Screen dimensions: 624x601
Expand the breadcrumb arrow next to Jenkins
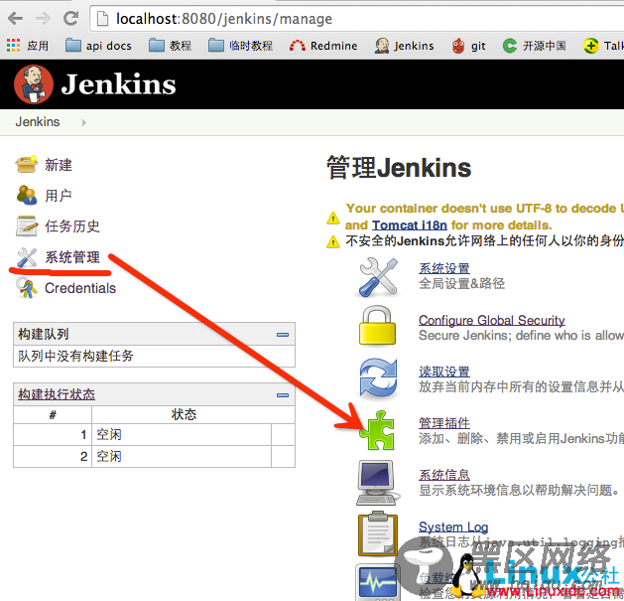84,122
